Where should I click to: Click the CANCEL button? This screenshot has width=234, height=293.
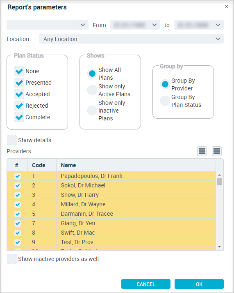pyautogui.click(x=146, y=284)
